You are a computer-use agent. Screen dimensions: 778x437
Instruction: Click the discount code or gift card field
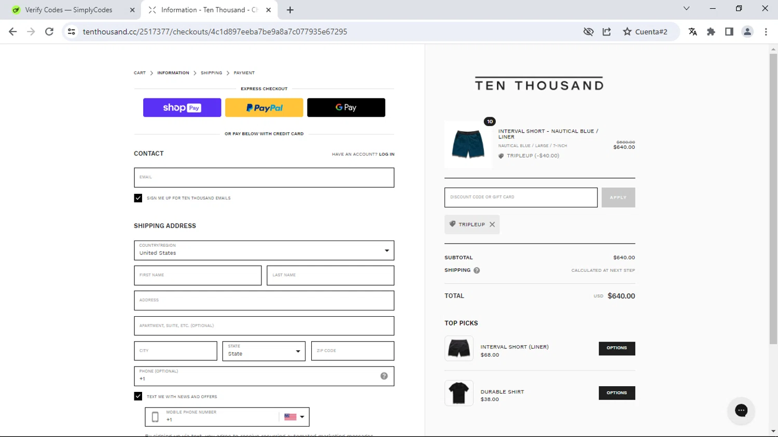coord(521,198)
